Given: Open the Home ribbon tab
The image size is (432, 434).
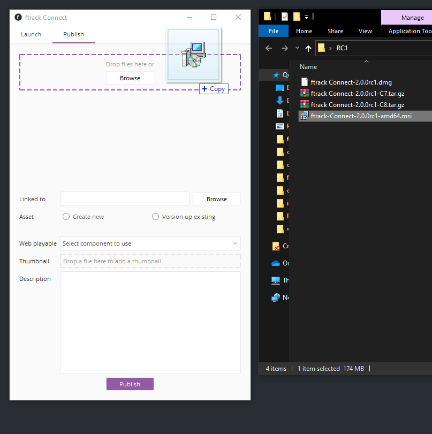Looking at the screenshot, I should coord(304,31).
